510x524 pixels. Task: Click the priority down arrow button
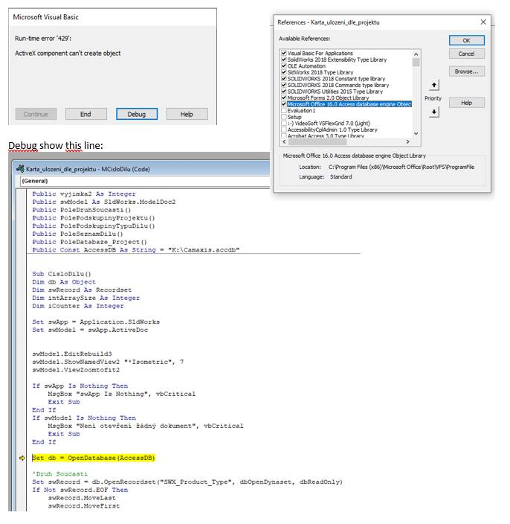(x=434, y=112)
